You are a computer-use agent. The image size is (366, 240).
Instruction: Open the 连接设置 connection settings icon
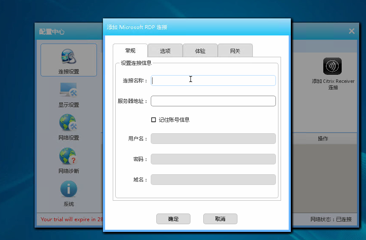68,60
